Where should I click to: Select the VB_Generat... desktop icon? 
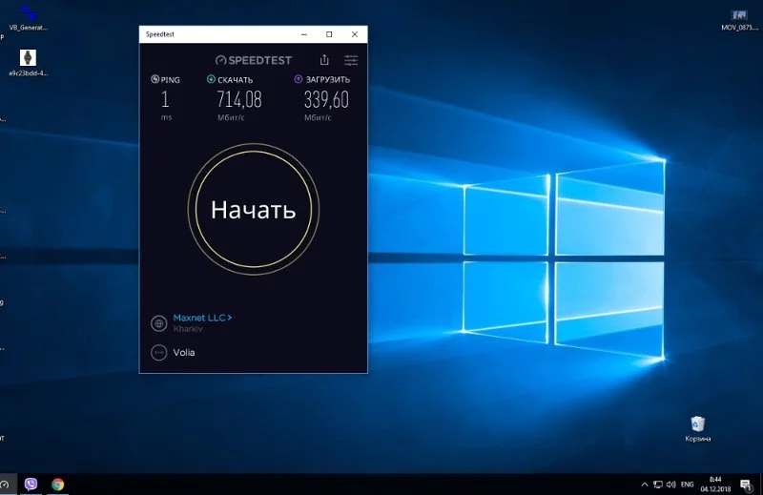pyautogui.click(x=29, y=17)
